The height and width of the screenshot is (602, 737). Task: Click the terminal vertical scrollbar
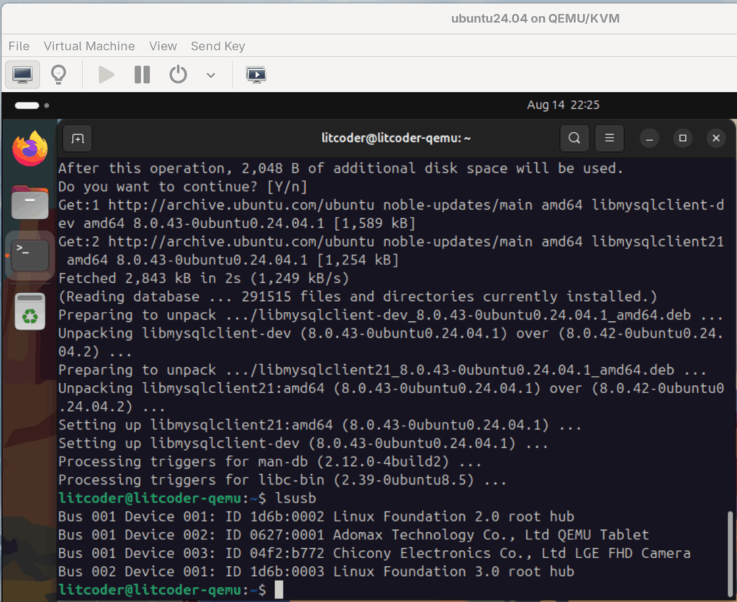pyautogui.click(x=730, y=555)
